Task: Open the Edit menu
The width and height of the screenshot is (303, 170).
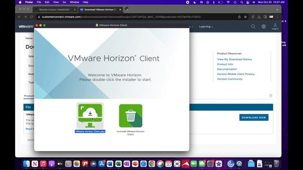Action: [47, 2]
